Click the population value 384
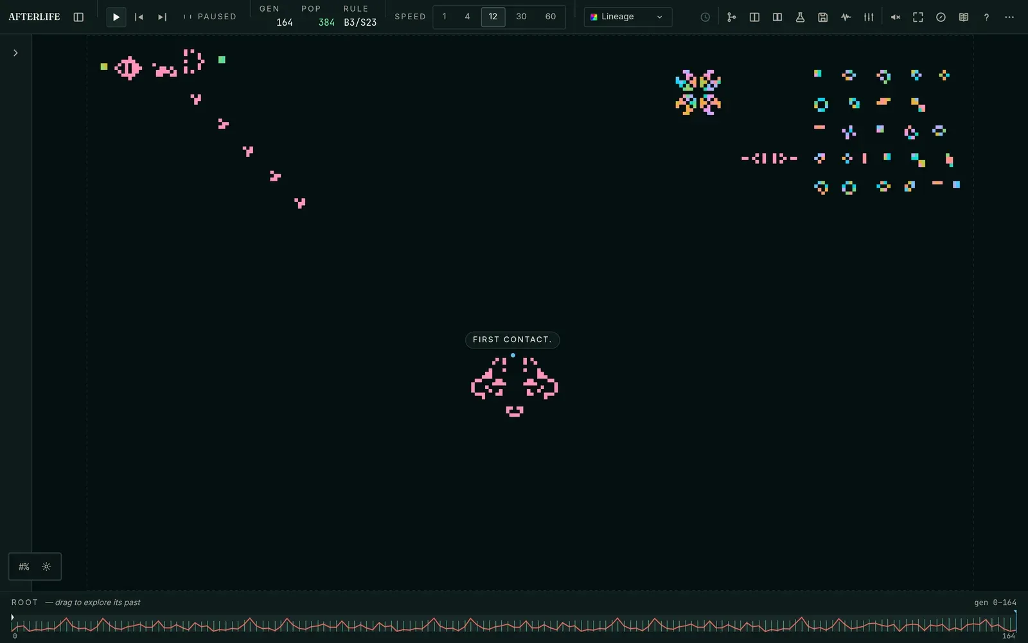This screenshot has height=643, width=1028. pyautogui.click(x=326, y=23)
